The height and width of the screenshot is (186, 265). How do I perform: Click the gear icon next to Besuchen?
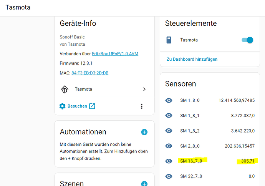pyautogui.click(x=62, y=106)
